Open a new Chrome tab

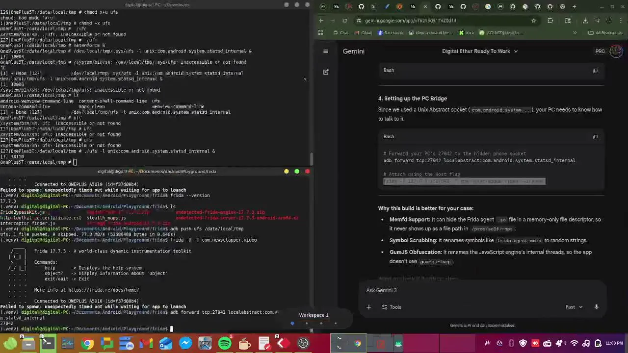click(x=575, y=6)
